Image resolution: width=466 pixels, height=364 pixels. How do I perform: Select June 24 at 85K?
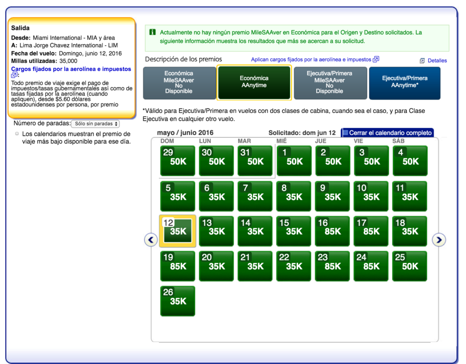371,266
